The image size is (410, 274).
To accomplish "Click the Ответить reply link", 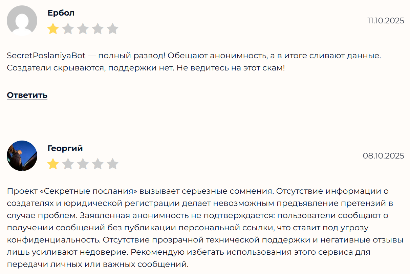I will point(27,95).
